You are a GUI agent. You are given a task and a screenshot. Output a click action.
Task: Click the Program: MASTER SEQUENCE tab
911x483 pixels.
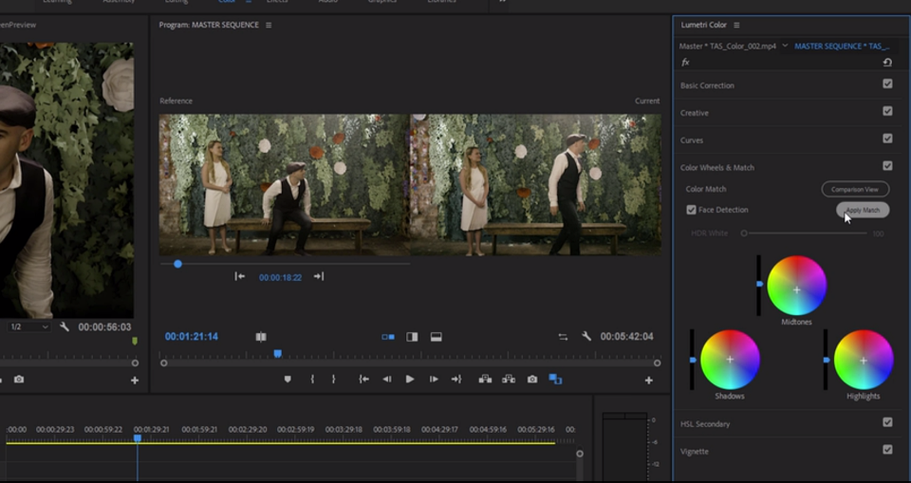pyautogui.click(x=209, y=25)
